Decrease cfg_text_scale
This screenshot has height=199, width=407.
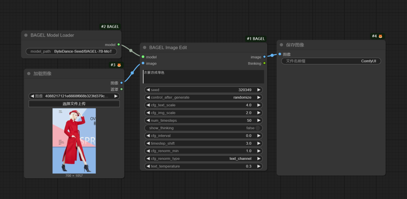pos(148,105)
